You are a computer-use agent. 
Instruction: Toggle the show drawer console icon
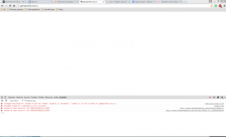(214, 97)
